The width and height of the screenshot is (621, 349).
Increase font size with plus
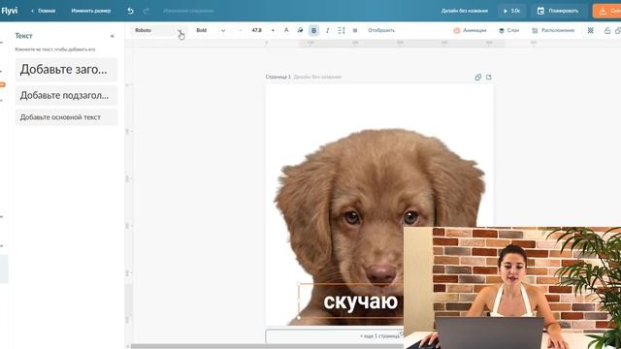[x=273, y=30]
